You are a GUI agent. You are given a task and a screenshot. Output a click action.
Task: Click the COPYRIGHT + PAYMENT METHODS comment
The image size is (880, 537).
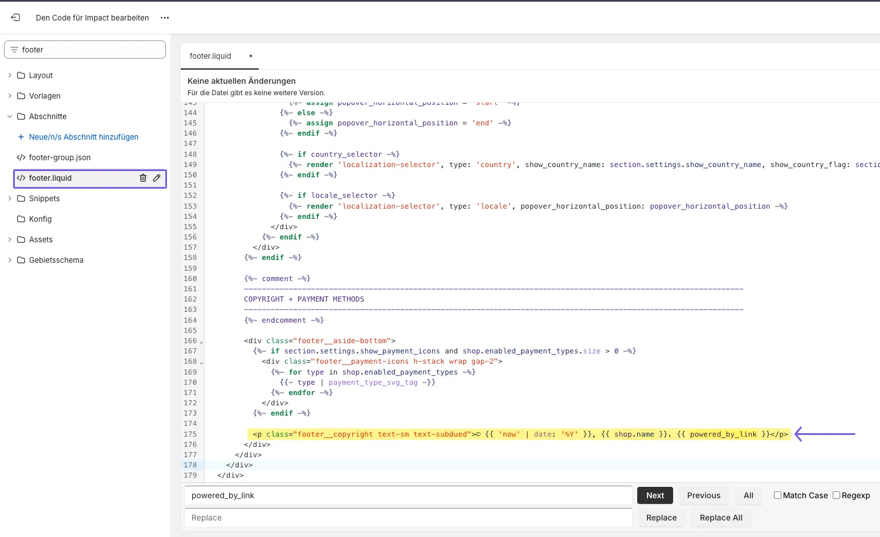click(304, 299)
